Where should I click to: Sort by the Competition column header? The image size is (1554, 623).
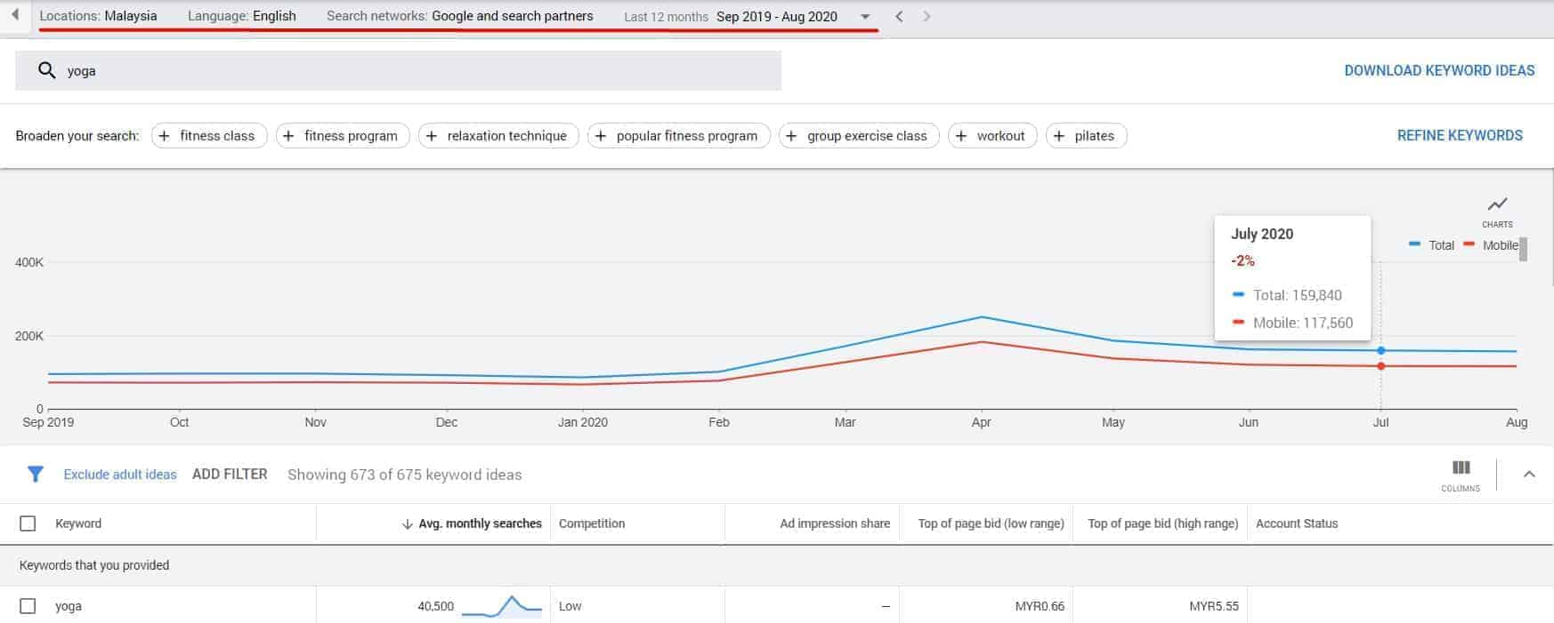click(x=592, y=523)
